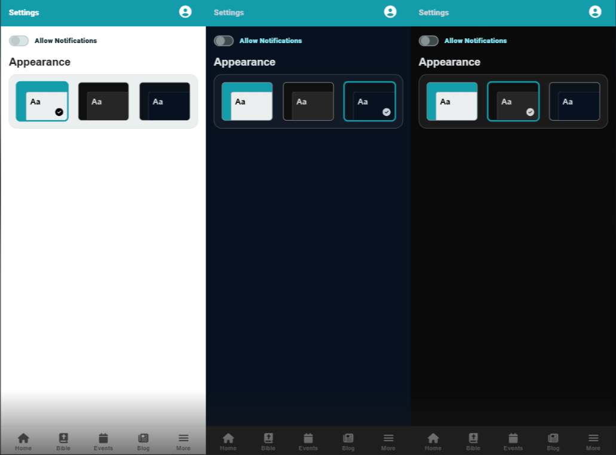Select black appearance in navy theme panel
Screen dimensions: 616x455
tap(308, 101)
